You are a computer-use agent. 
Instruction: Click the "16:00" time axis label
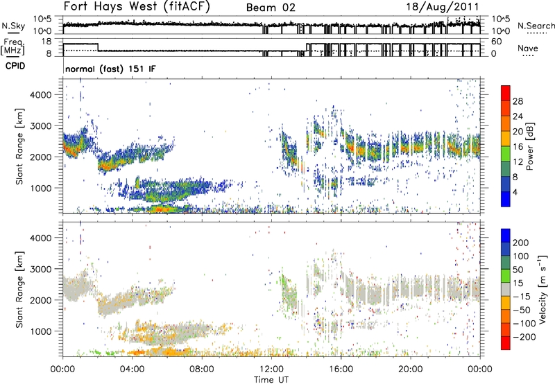point(341,369)
